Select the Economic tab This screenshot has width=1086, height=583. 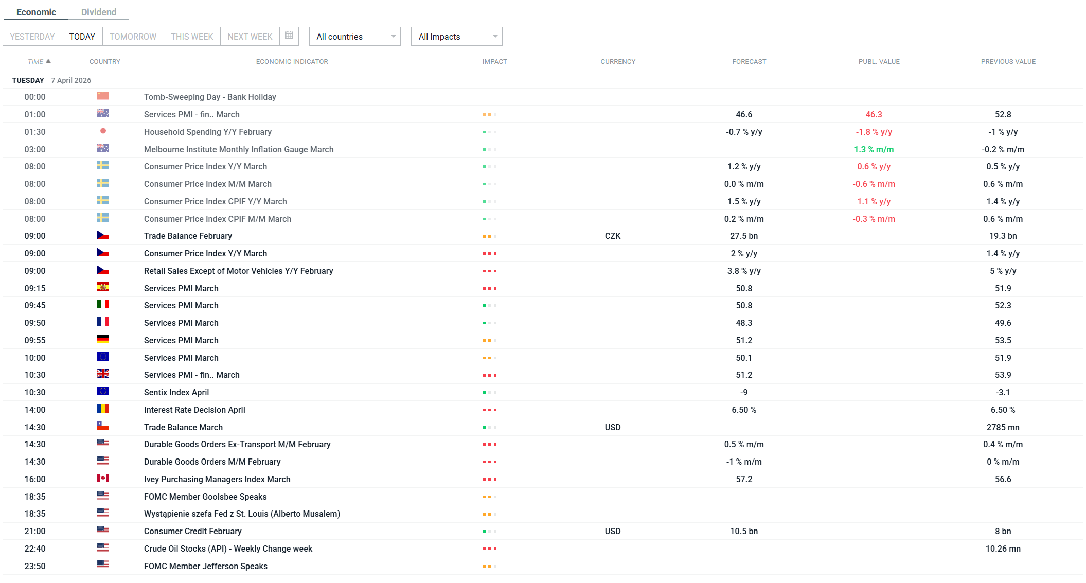[36, 12]
